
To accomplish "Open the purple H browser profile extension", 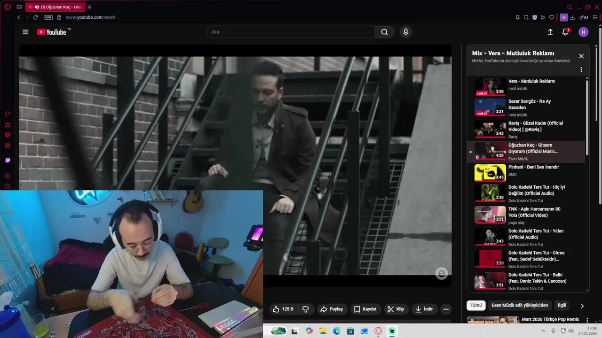I will click(564, 17).
